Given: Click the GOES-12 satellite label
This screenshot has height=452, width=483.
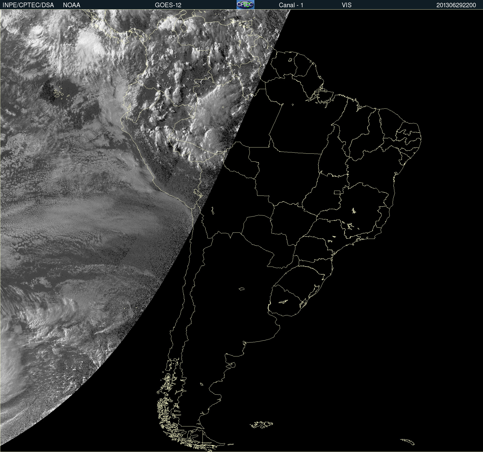Looking at the screenshot, I should [x=168, y=5].
